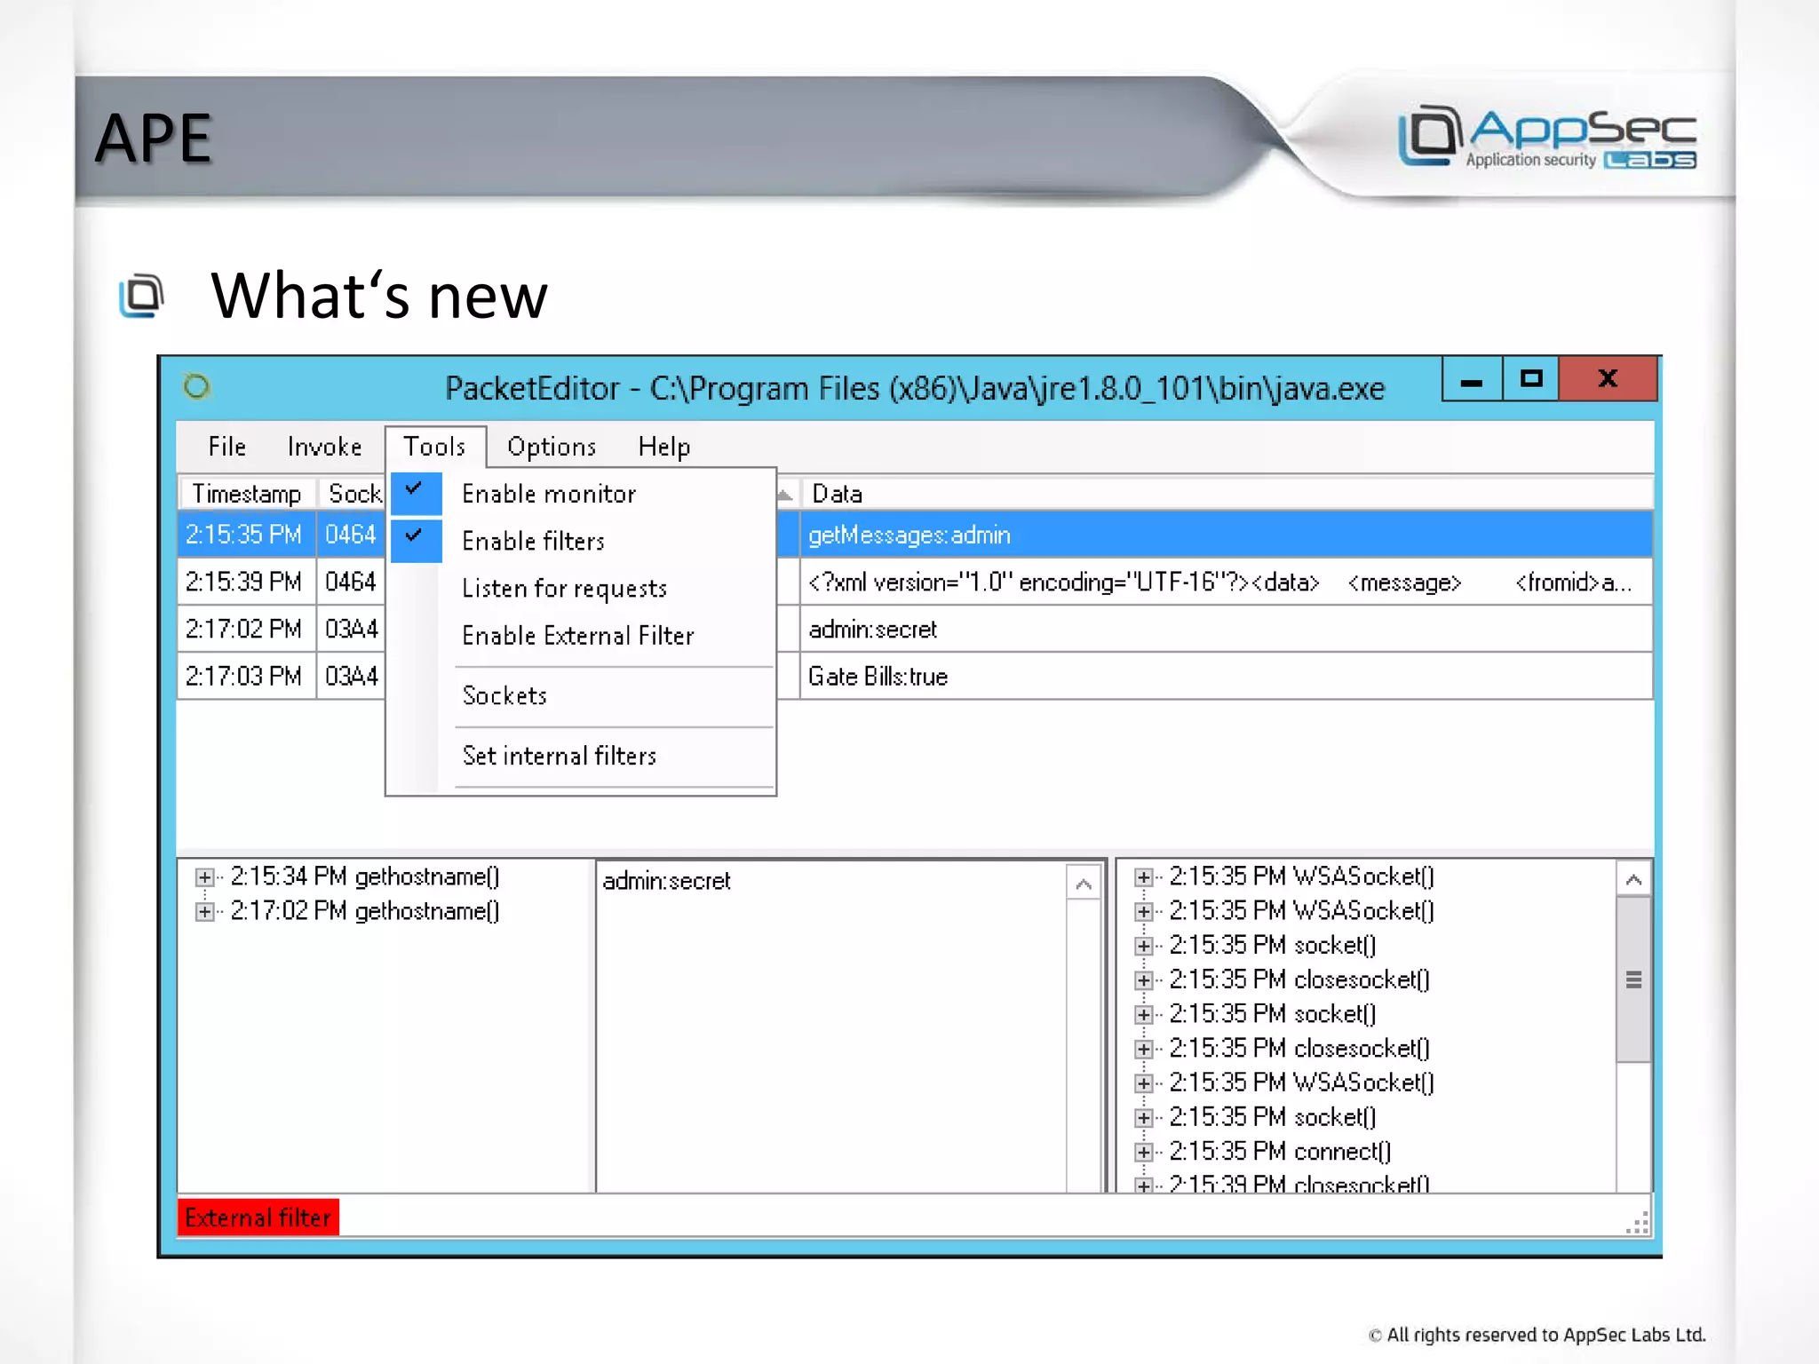
Task: Choose Set internal filters menu entry
Action: click(559, 756)
